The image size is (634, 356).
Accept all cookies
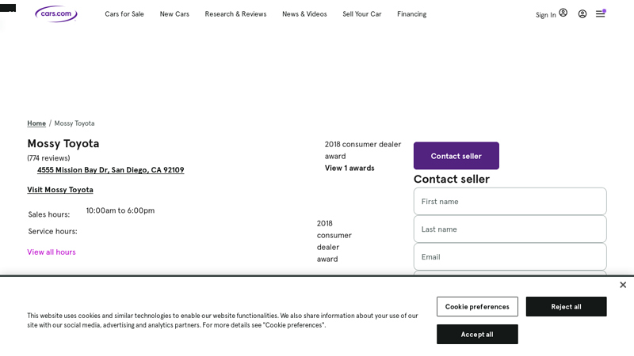(477, 334)
